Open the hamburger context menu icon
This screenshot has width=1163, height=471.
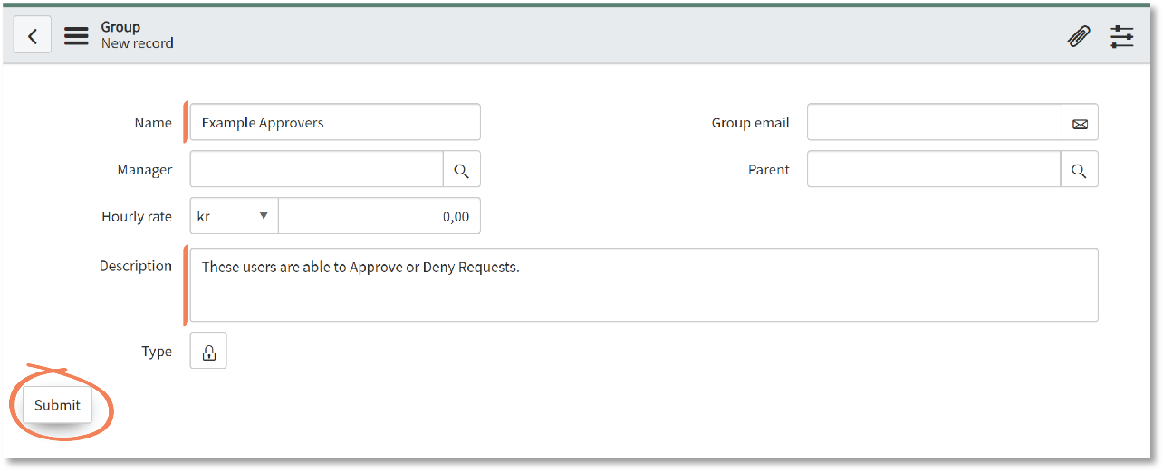point(76,35)
